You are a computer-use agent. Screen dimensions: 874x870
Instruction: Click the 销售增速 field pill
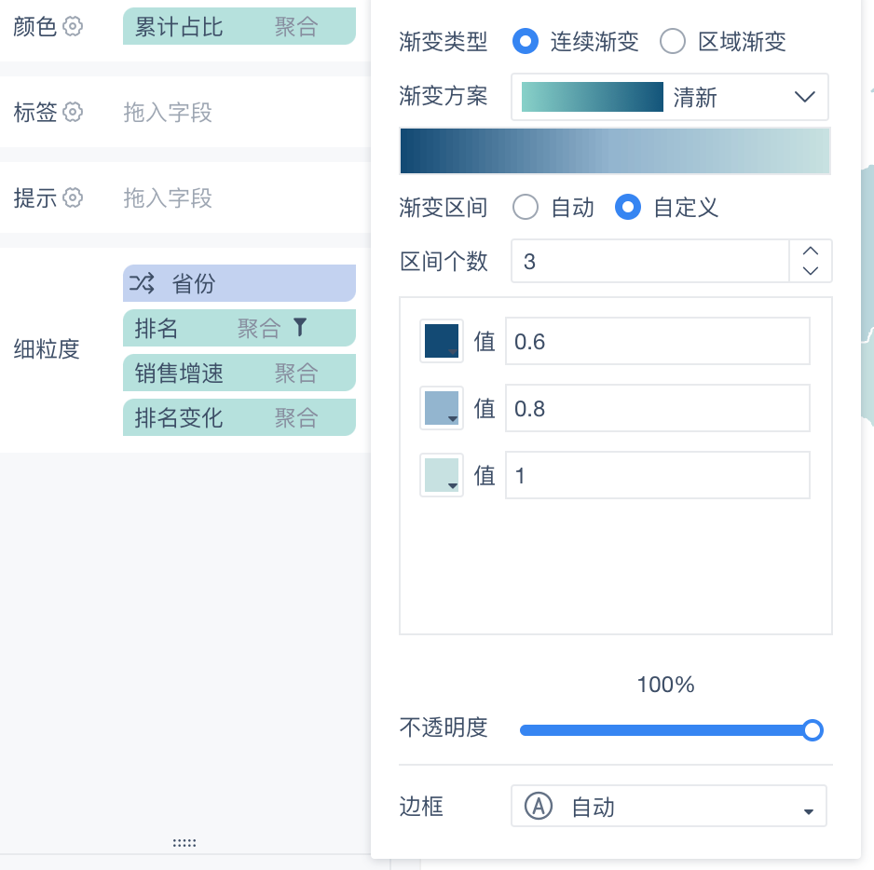coord(239,373)
